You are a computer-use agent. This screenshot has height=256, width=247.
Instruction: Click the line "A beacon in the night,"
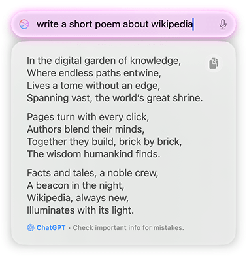pos(76,185)
